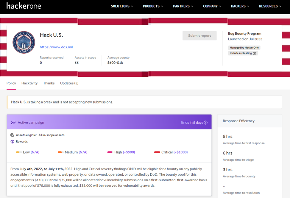This screenshot has width=290, height=198.
Task: Select the Policy tab
Action: click(x=11, y=83)
